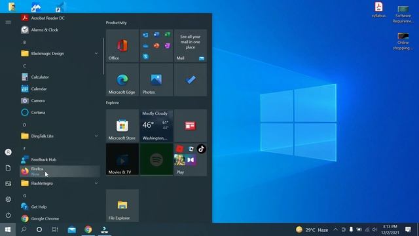Click the app list scrollbar

pyautogui.click(x=103, y=56)
